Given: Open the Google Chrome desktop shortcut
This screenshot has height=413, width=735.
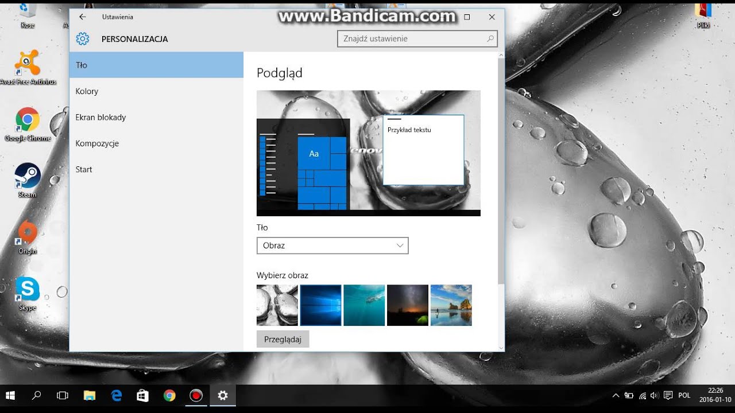Looking at the screenshot, I should [x=28, y=124].
